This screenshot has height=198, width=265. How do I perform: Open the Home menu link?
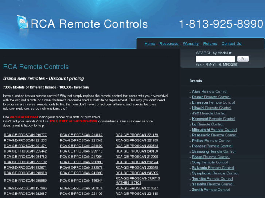coord(150,44)
